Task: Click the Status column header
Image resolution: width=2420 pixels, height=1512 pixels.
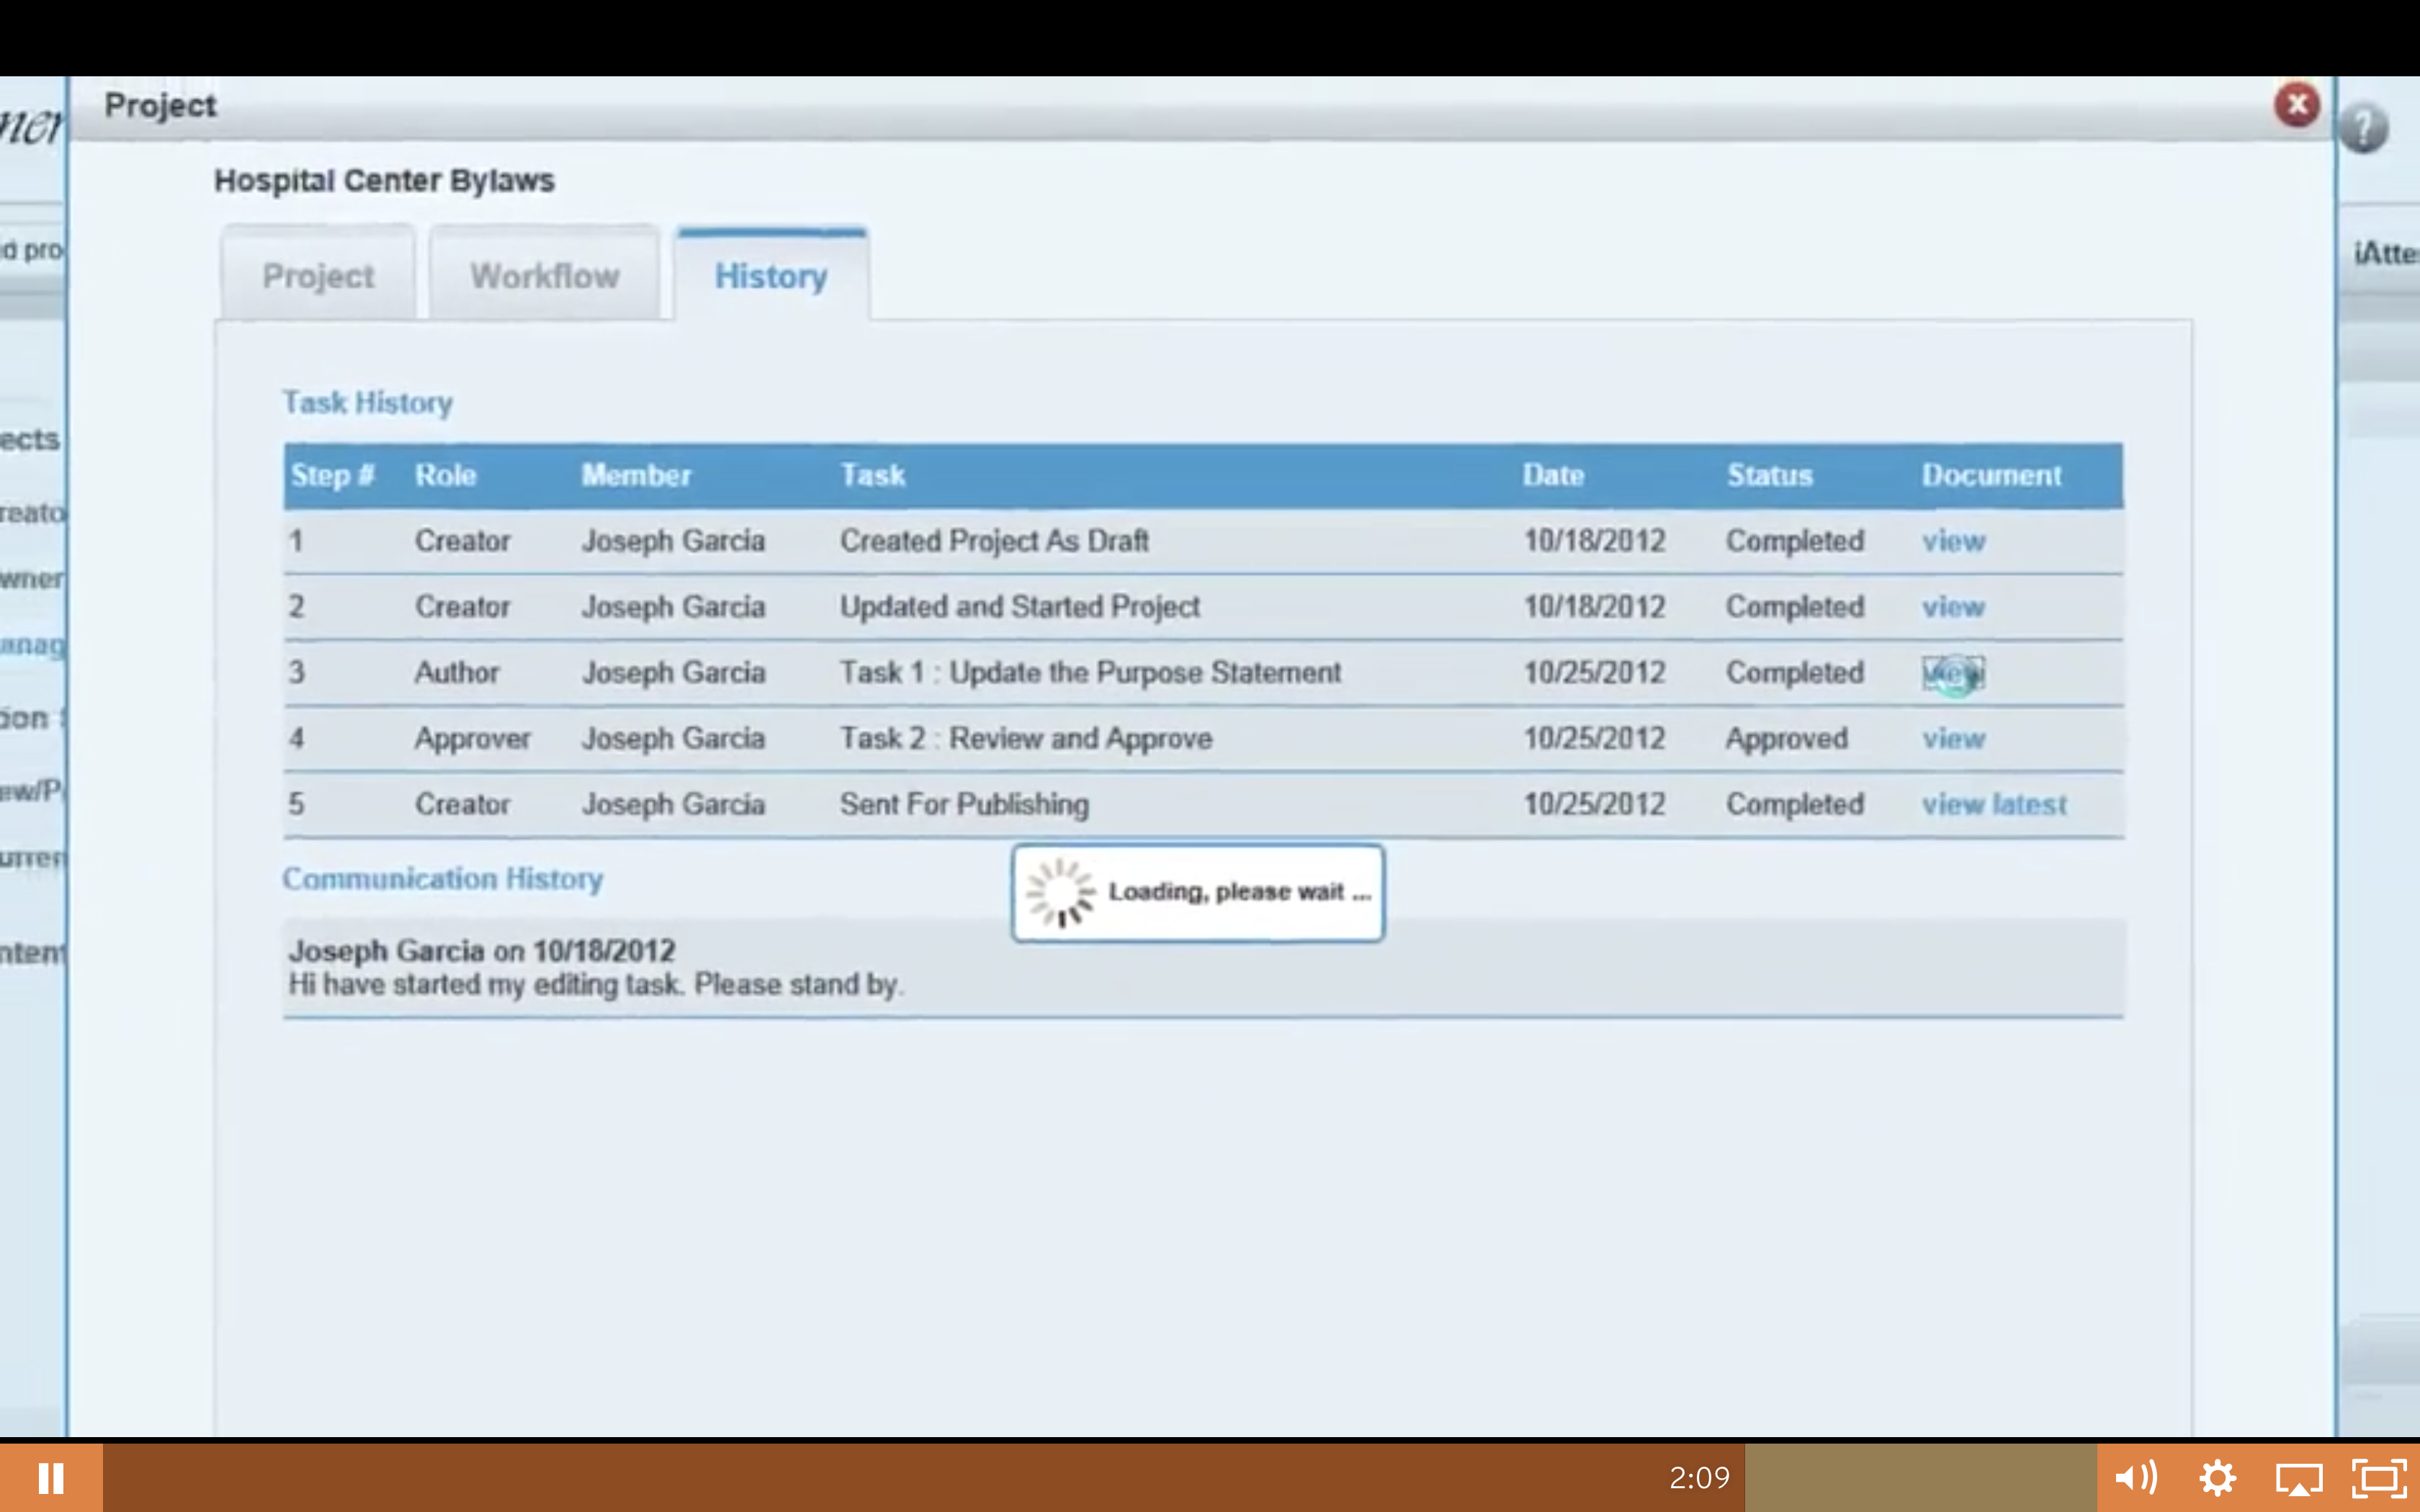Action: (x=1769, y=475)
